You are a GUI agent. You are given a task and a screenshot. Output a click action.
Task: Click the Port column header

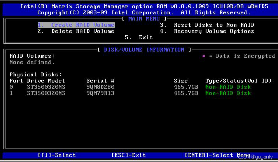[16, 81]
